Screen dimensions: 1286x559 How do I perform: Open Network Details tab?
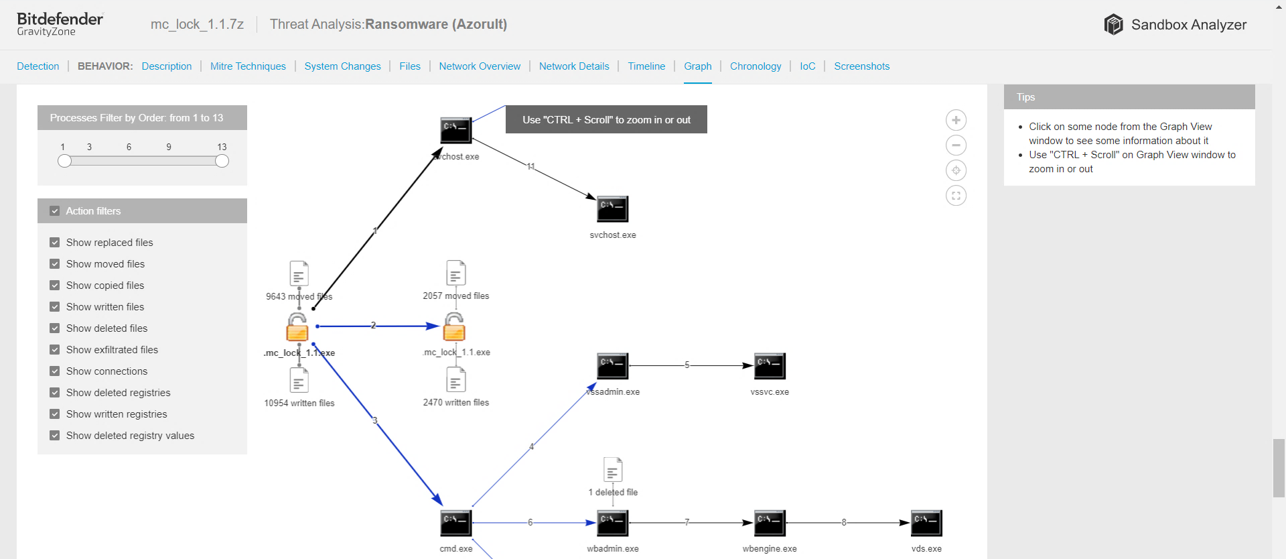(574, 66)
